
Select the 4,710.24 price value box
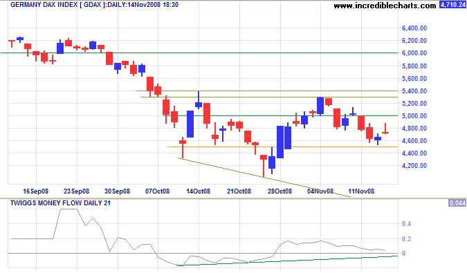click(x=452, y=5)
